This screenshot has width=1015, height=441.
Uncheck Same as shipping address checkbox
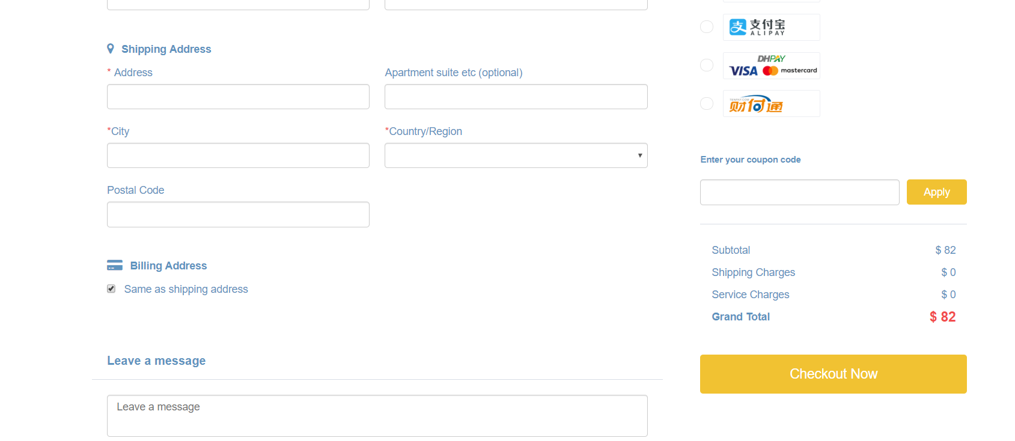click(x=111, y=289)
